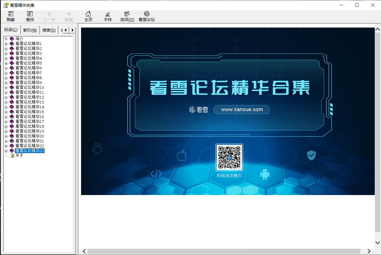This screenshot has width=381, height=255.
Task: Click the 上一步 (Back) arrow icon
Action: (x=49, y=14)
